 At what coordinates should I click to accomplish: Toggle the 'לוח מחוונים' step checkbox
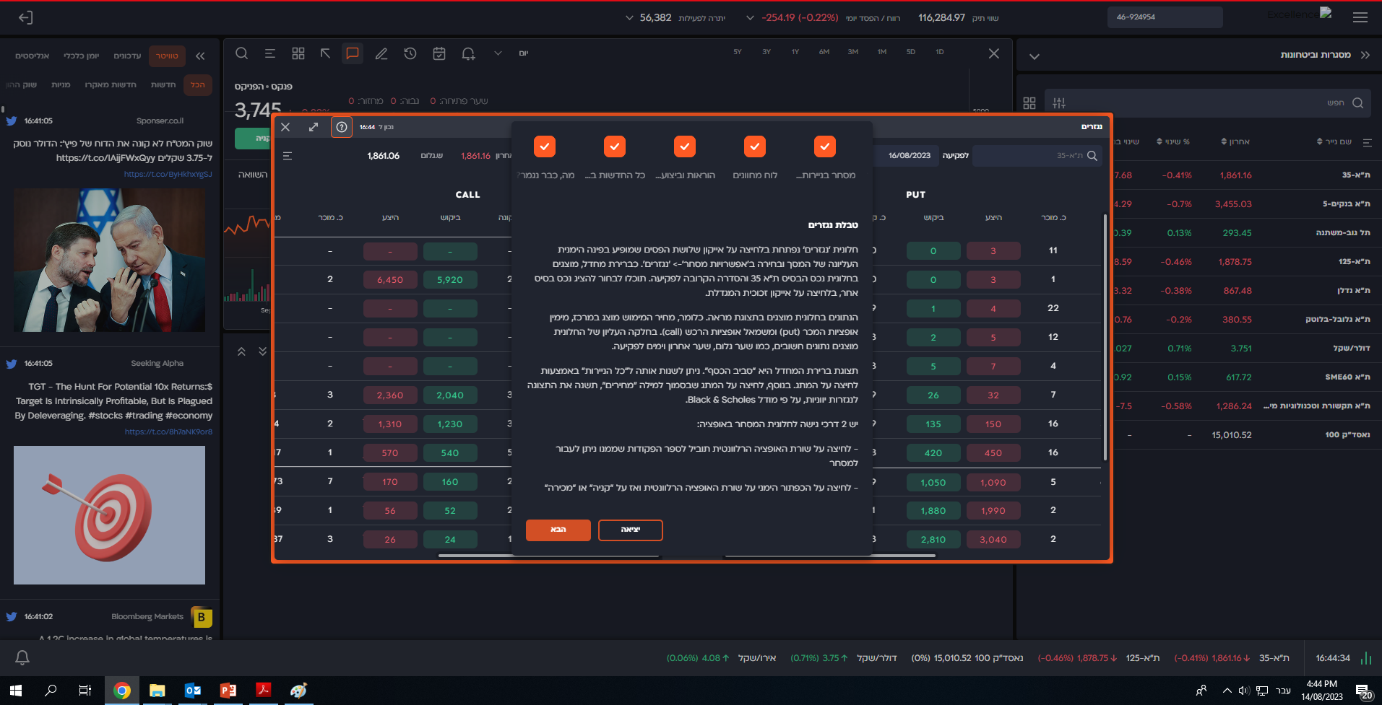(x=755, y=146)
